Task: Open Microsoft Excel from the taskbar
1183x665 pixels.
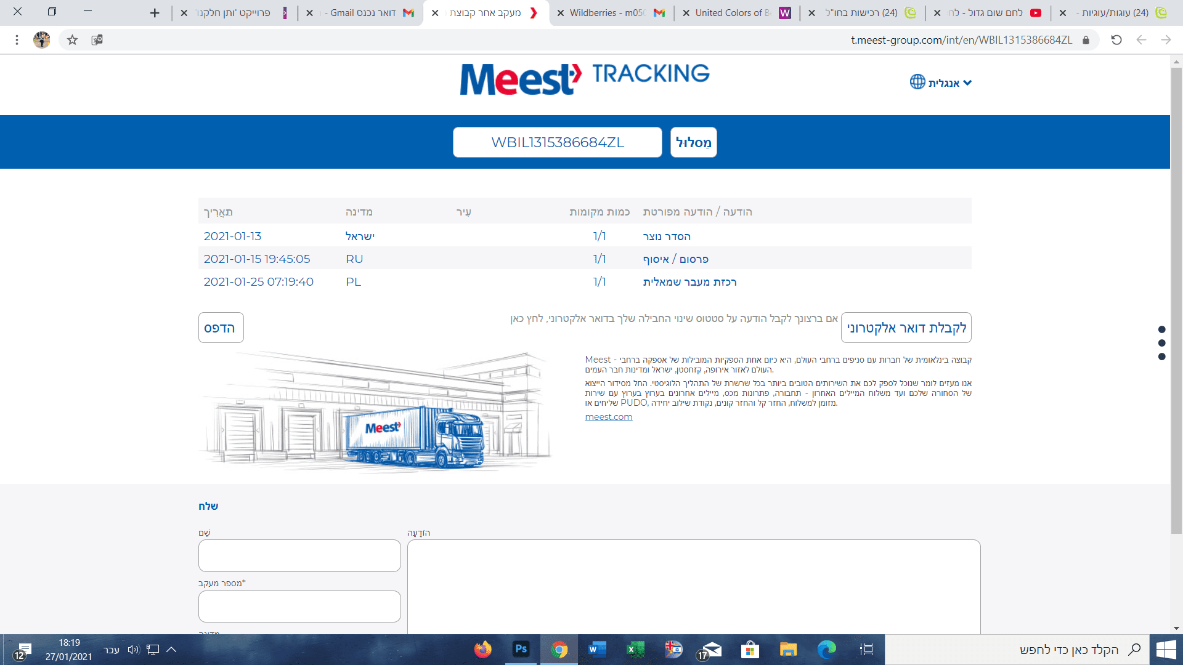Action: (635, 649)
